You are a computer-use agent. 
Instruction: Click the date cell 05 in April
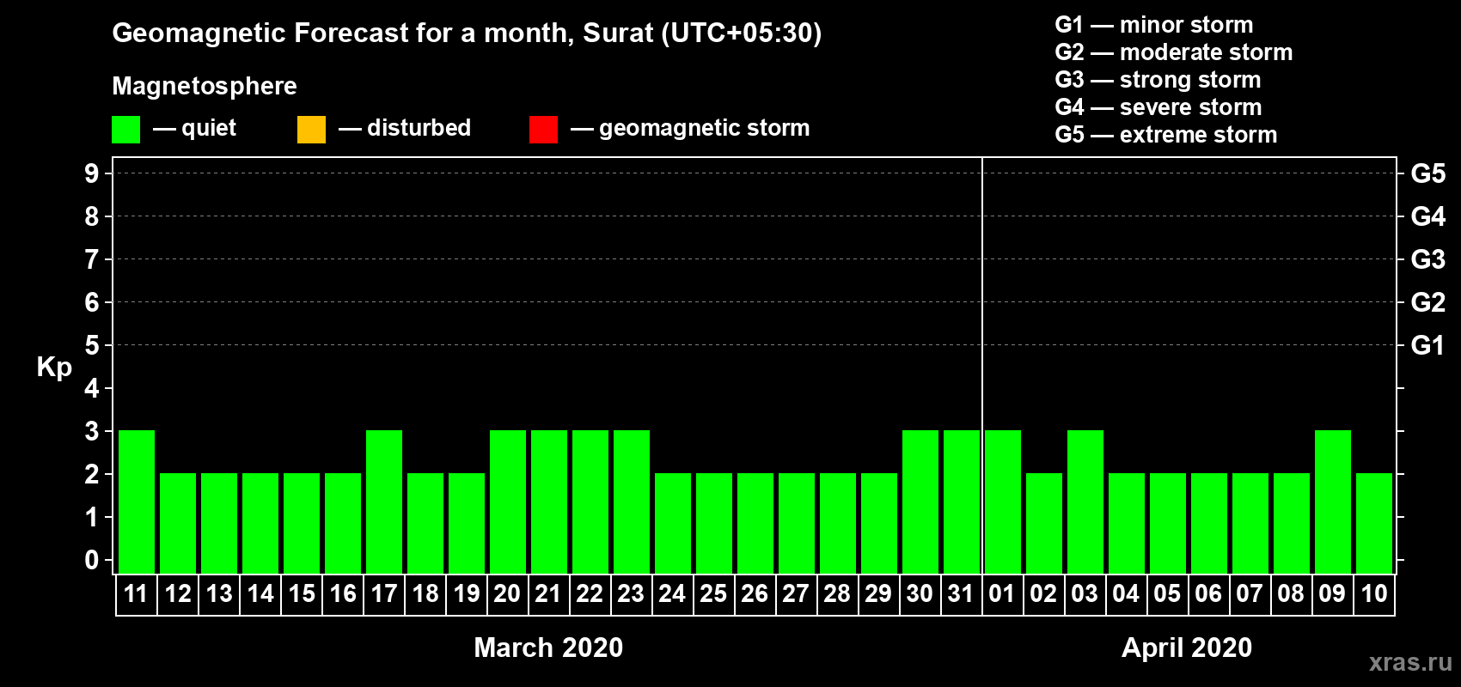pyautogui.click(x=1168, y=594)
